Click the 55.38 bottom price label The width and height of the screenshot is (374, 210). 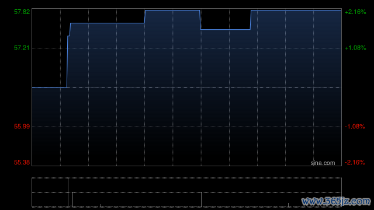22,162
